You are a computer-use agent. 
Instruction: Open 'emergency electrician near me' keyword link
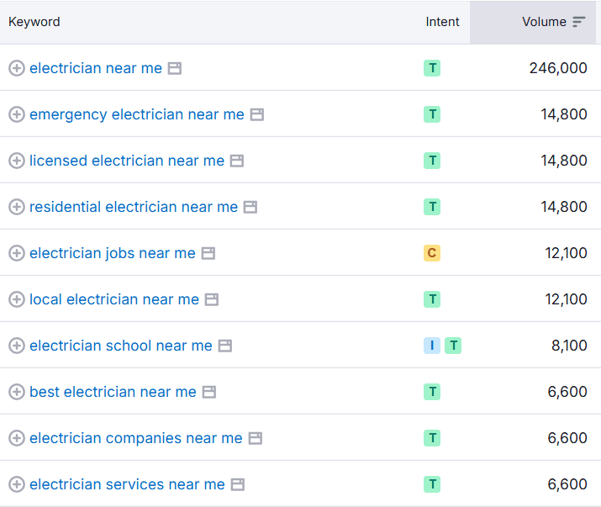pos(137,114)
